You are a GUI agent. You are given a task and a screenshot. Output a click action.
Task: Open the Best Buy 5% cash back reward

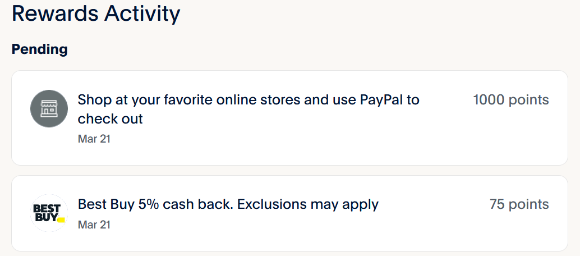pos(228,204)
